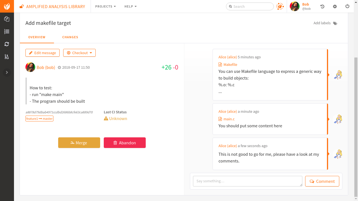The image size is (358, 201).
Task: Open the Makefile link in Alice's comment
Action: click(x=230, y=64)
